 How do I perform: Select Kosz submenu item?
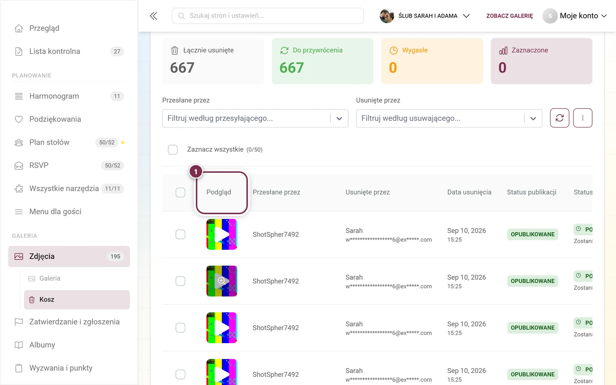77,300
